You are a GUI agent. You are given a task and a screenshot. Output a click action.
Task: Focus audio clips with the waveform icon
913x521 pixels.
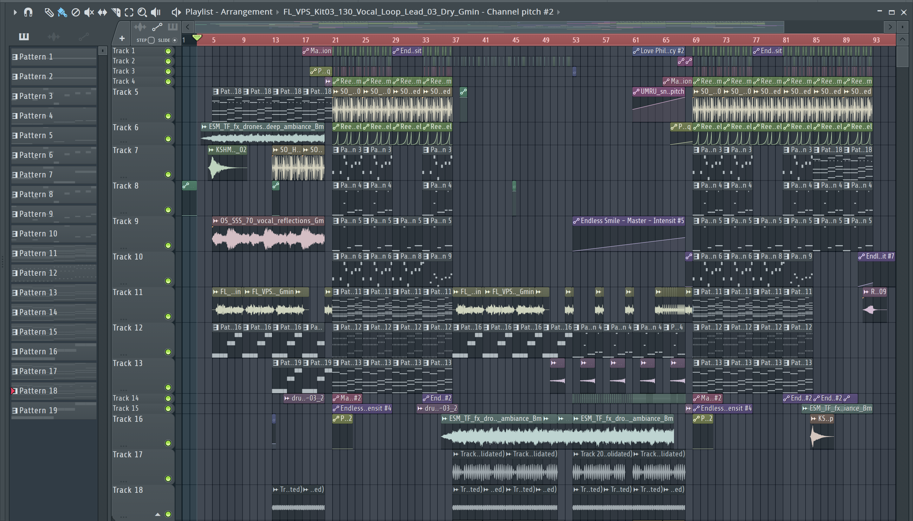[x=140, y=27]
